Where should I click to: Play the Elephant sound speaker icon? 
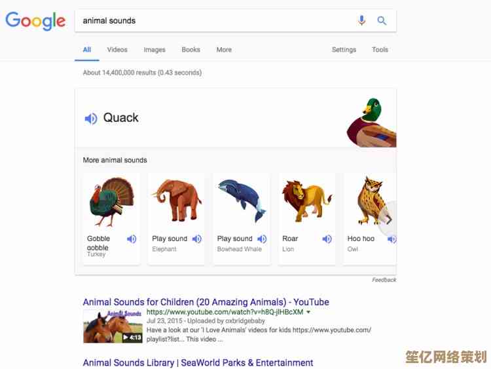(197, 239)
